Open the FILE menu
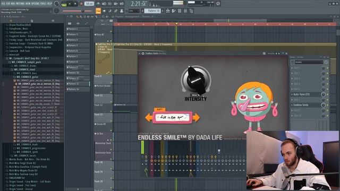The width and height of the screenshot is (340, 191). click(x=4, y=4)
